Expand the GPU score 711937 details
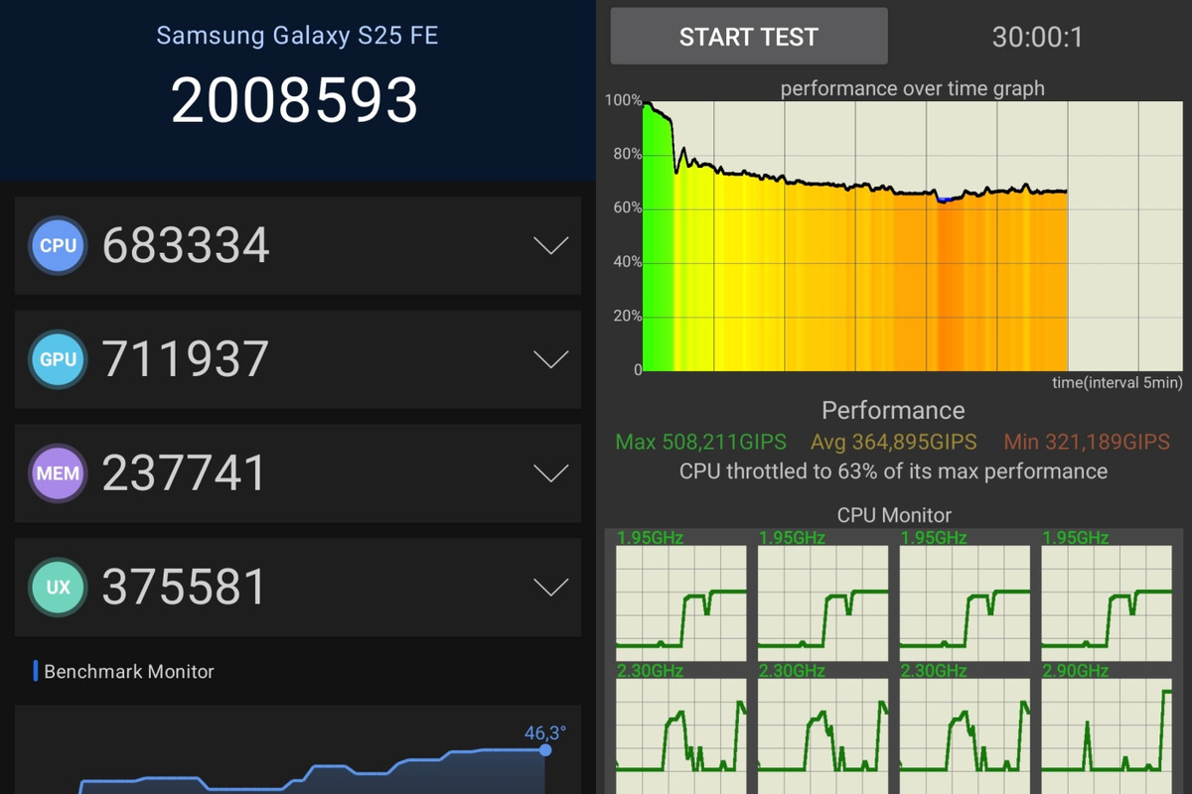This screenshot has width=1192, height=794. [550, 359]
